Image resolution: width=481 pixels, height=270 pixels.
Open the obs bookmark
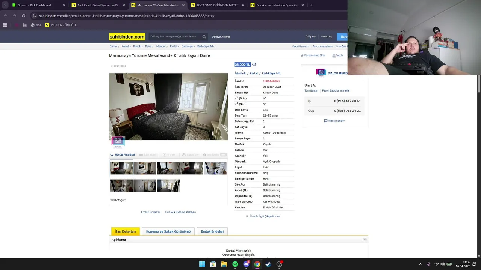(x=36, y=25)
